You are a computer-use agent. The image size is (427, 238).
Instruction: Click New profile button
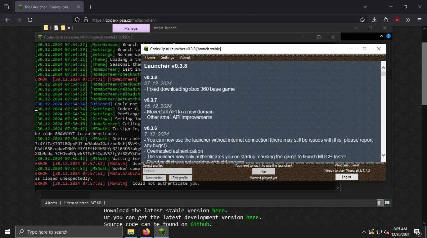pyautogui.click(x=154, y=178)
